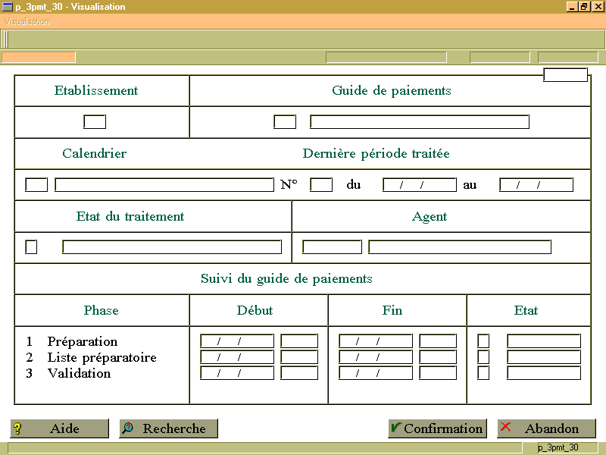Click the green checkmark icon on Confirmation
This screenshot has width=606, height=455.
[x=396, y=427]
